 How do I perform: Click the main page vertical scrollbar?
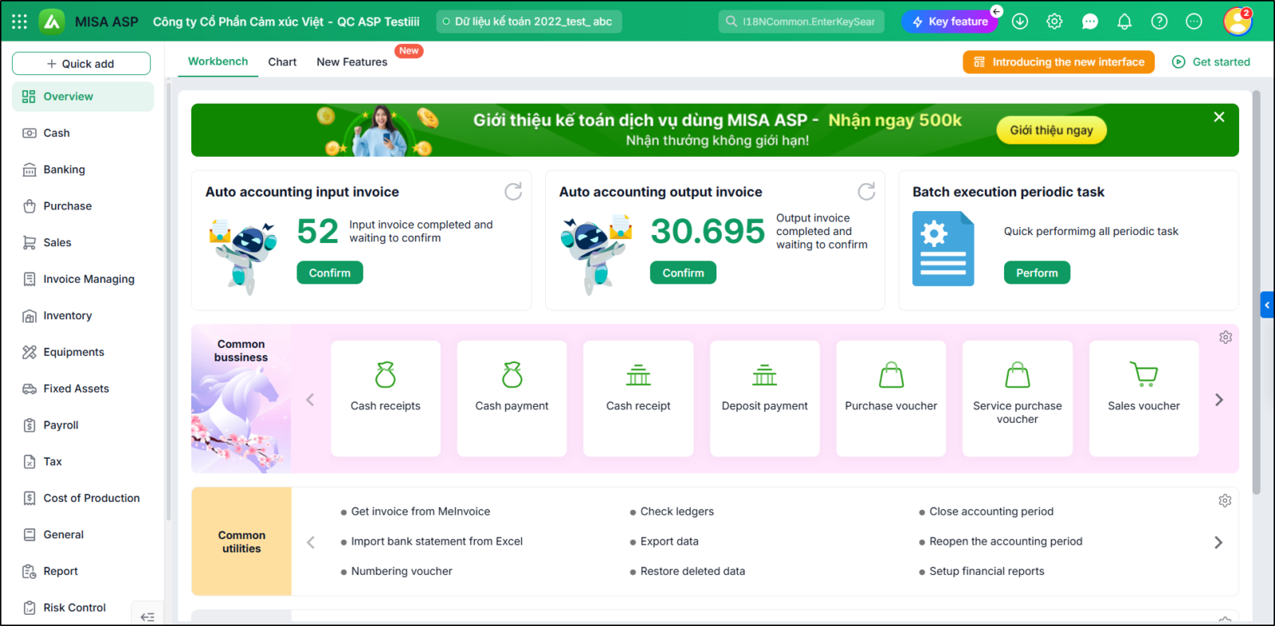pyautogui.click(x=1257, y=292)
